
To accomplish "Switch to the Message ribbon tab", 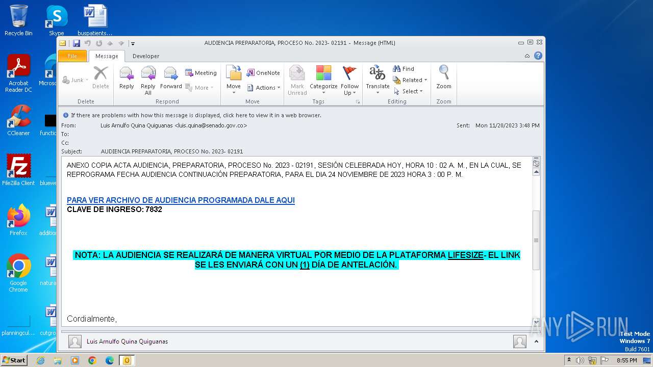I will (107, 56).
